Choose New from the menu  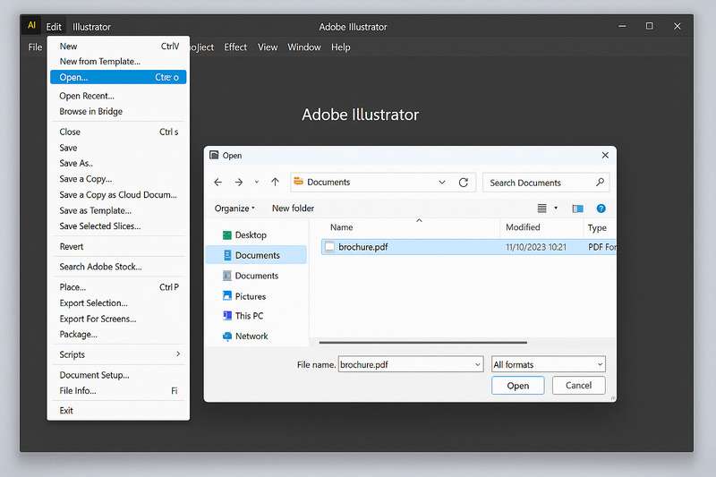118,47
